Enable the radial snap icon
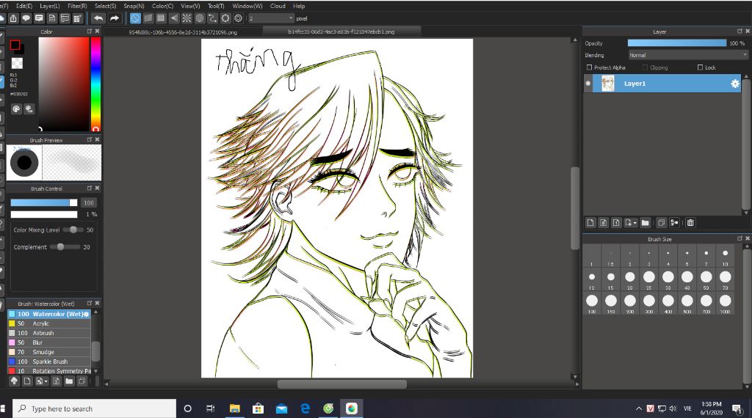Viewport: 752px width, 418px height. point(187,18)
